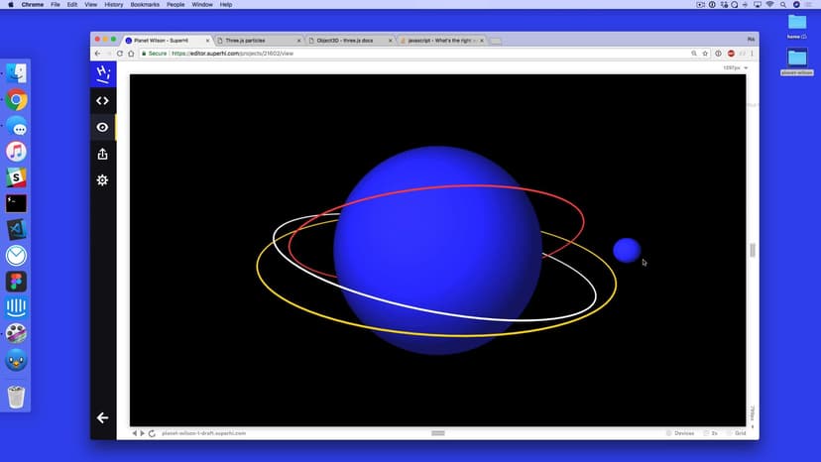Click the eye preview icon in sidebar
This screenshot has width=821, height=462.
pos(102,127)
